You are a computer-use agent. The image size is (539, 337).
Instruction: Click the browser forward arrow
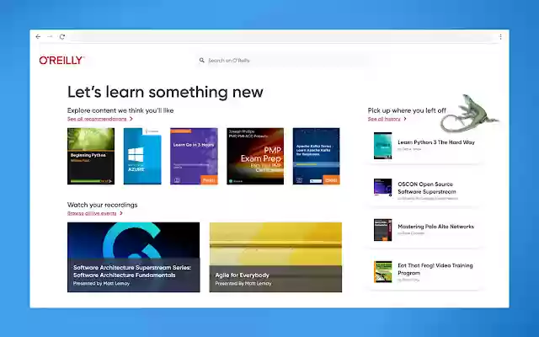(50, 36)
